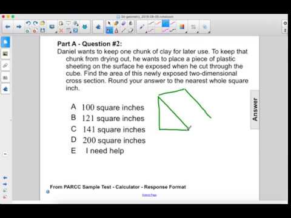Open the Add-ons puzzle piece in toolbar
291x218 pixels.
98,27
